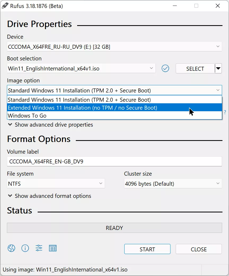
Task: Click the CLOSE button
Action: tap(199, 249)
